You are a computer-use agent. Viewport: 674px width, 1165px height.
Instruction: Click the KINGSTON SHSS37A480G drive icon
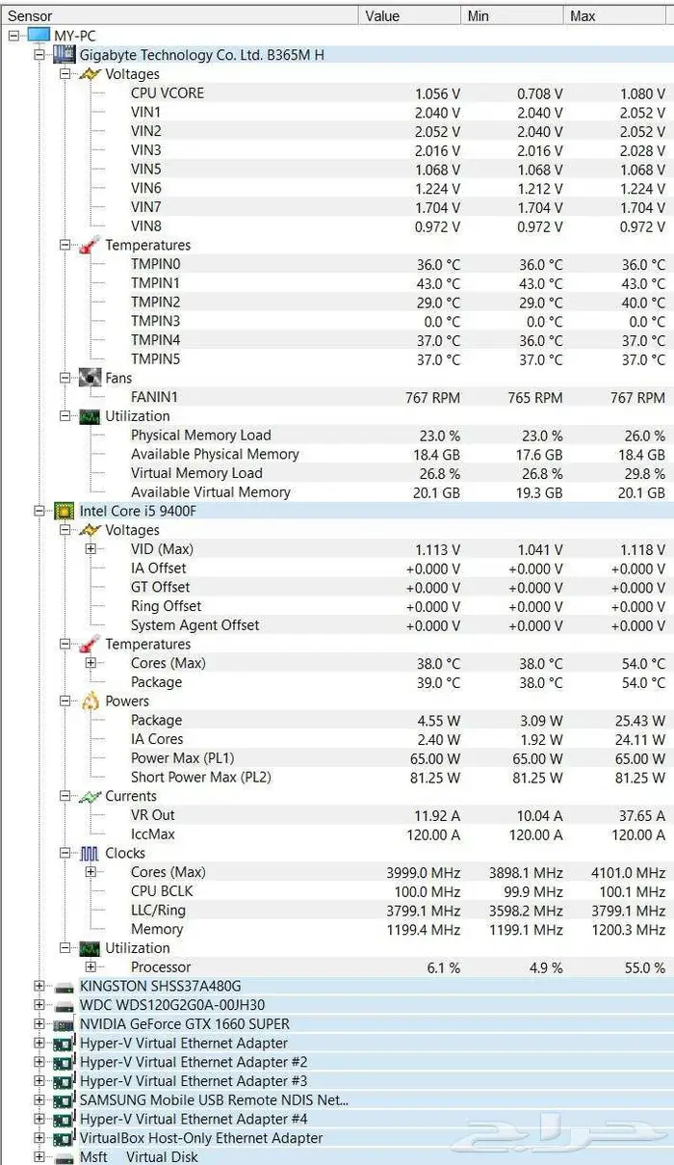pos(65,987)
